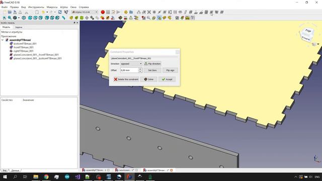Click the isometric view cube icon
Image resolution: width=322 pixels, height=181 pixels.
24,18
